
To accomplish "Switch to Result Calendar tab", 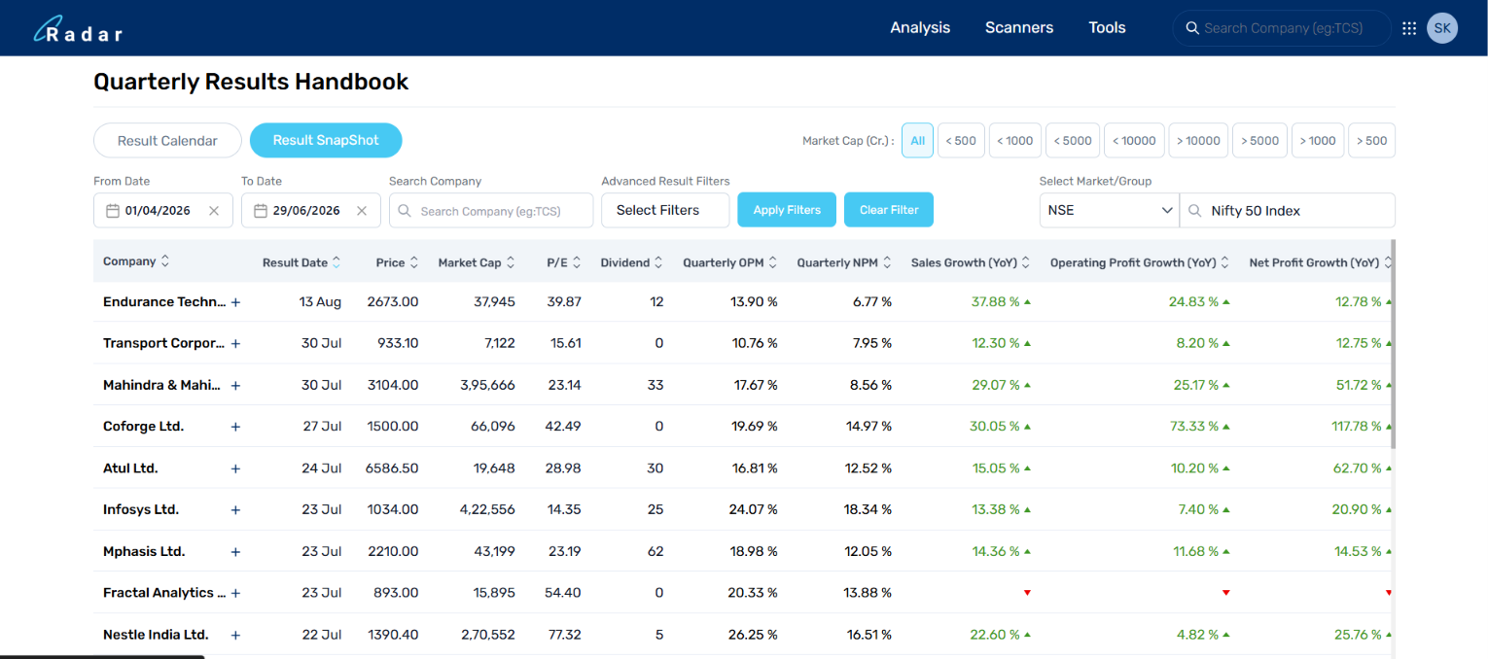I will point(167,141).
